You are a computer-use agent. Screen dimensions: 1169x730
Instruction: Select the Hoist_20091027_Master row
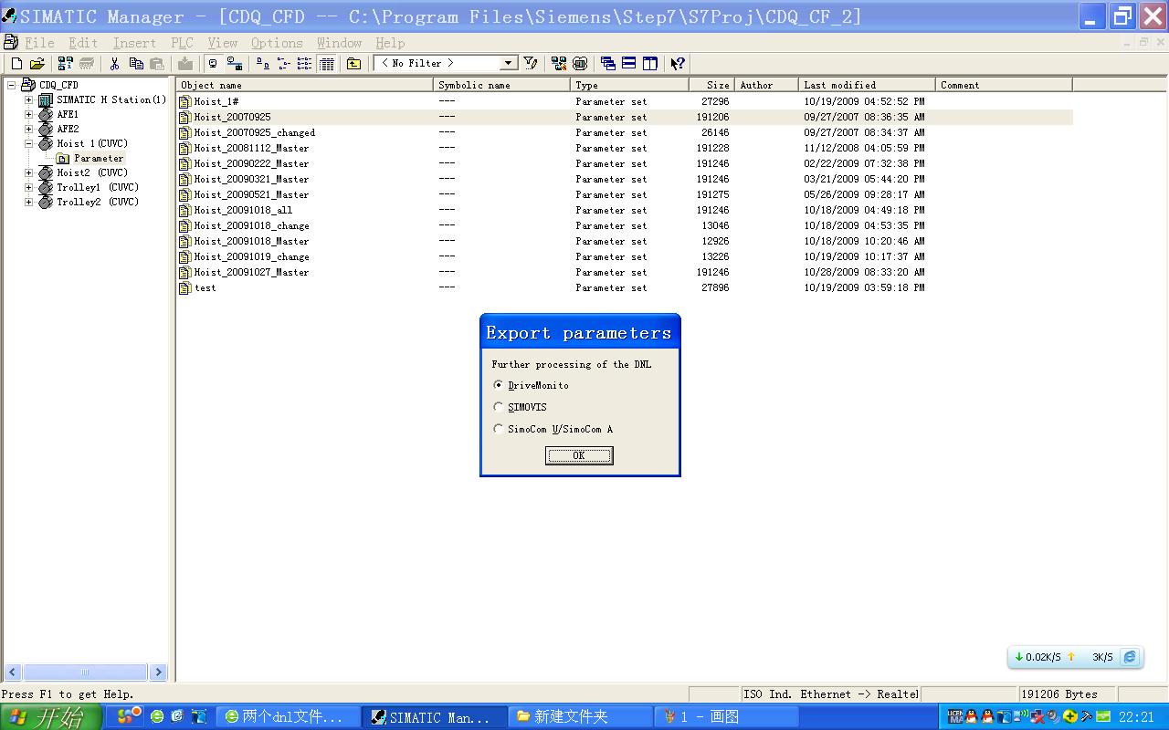pos(625,272)
